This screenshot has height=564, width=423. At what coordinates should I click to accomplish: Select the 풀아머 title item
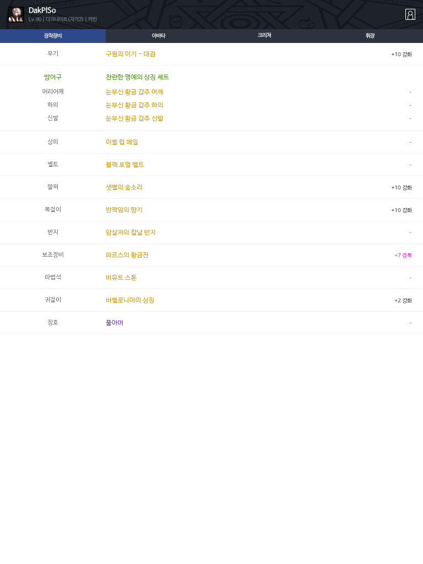click(x=115, y=323)
